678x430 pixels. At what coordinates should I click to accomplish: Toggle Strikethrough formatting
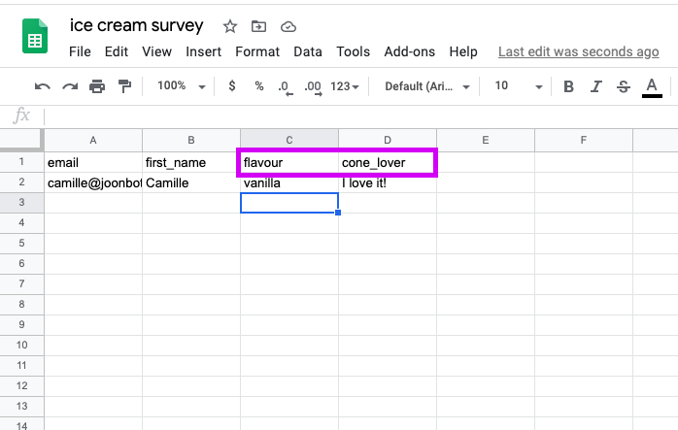(624, 86)
